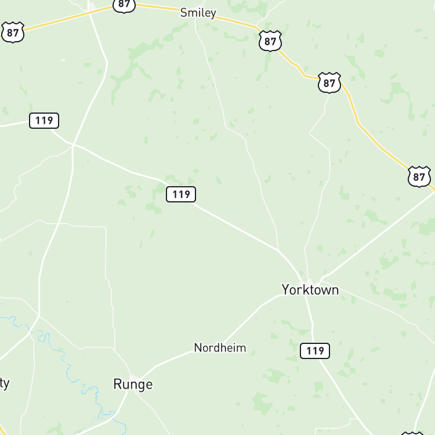This screenshot has height=435, width=435.
Task: Click the US 87 shield at far left edge
Action: [13, 32]
